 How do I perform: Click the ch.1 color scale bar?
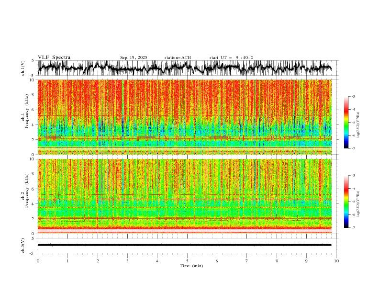click(346, 123)
